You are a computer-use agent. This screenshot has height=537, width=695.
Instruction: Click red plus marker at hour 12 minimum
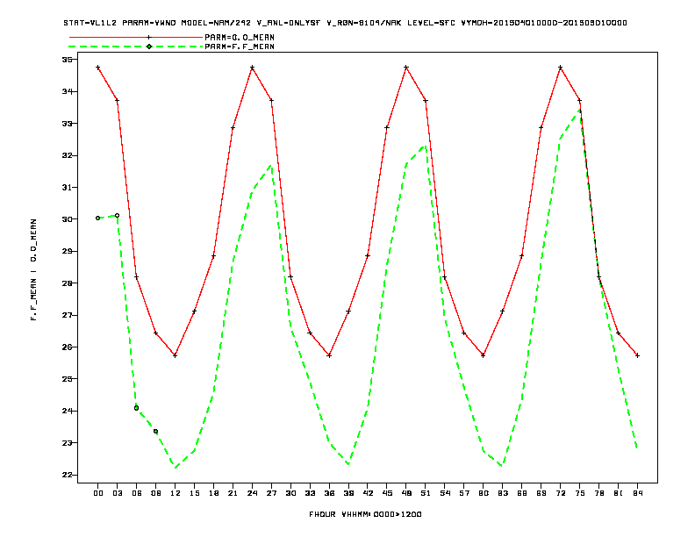(176, 355)
